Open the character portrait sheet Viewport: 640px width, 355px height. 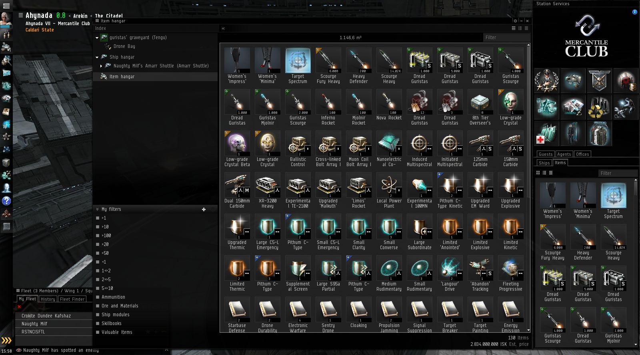(6, 19)
